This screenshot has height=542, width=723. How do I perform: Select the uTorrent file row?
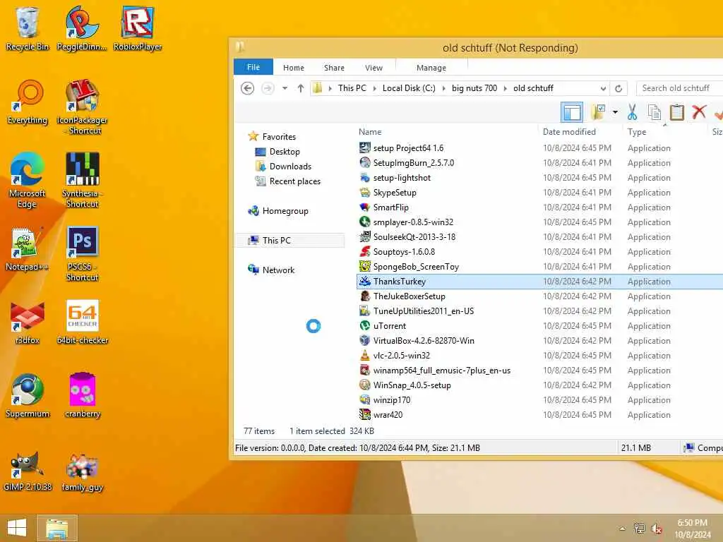539,326
